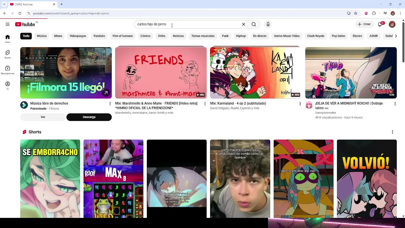The height and width of the screenshot is (228, 405).
Task: Open the Tú profile sidebar icon
Action: (8, 85)
